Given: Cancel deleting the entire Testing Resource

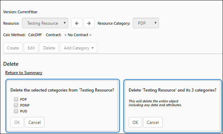Looking at the screenshot, I should coord(153,122).
